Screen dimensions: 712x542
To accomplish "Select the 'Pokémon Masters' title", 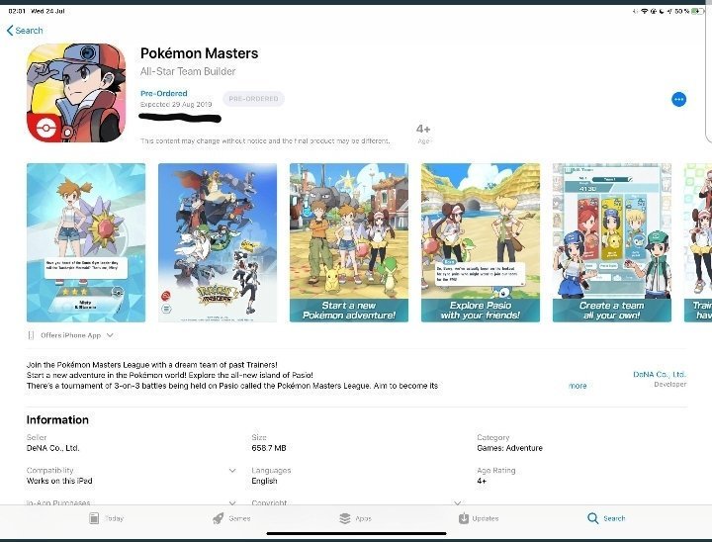I will point(199,53).
